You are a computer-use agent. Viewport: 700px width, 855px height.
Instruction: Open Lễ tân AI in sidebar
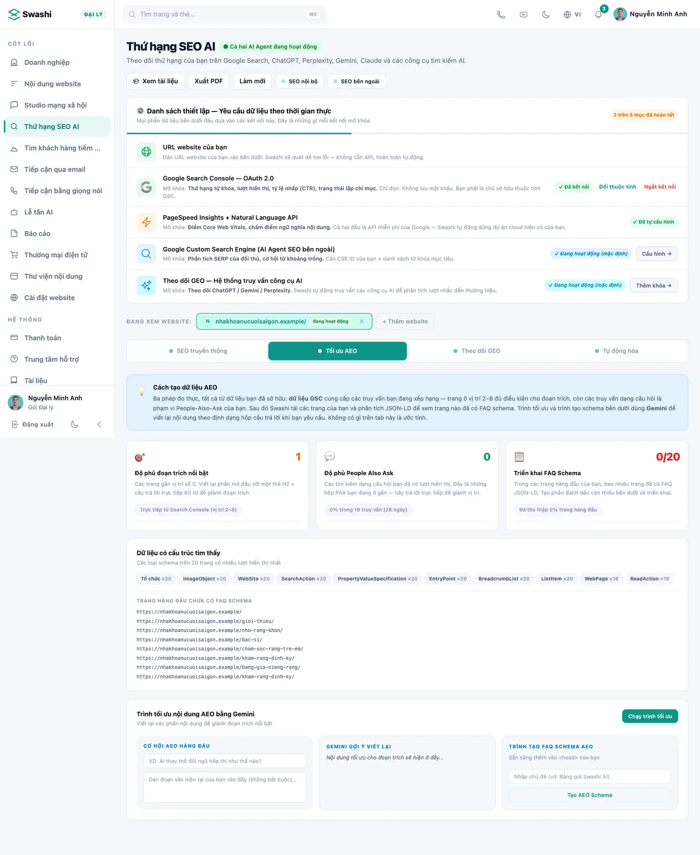57,212
